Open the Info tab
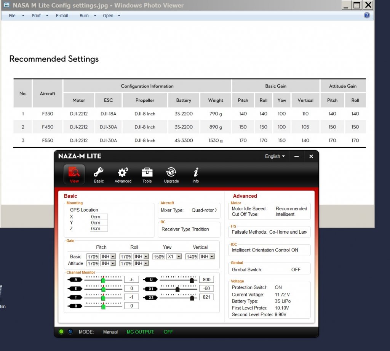390x351 pixels. [x=196, y=175]
